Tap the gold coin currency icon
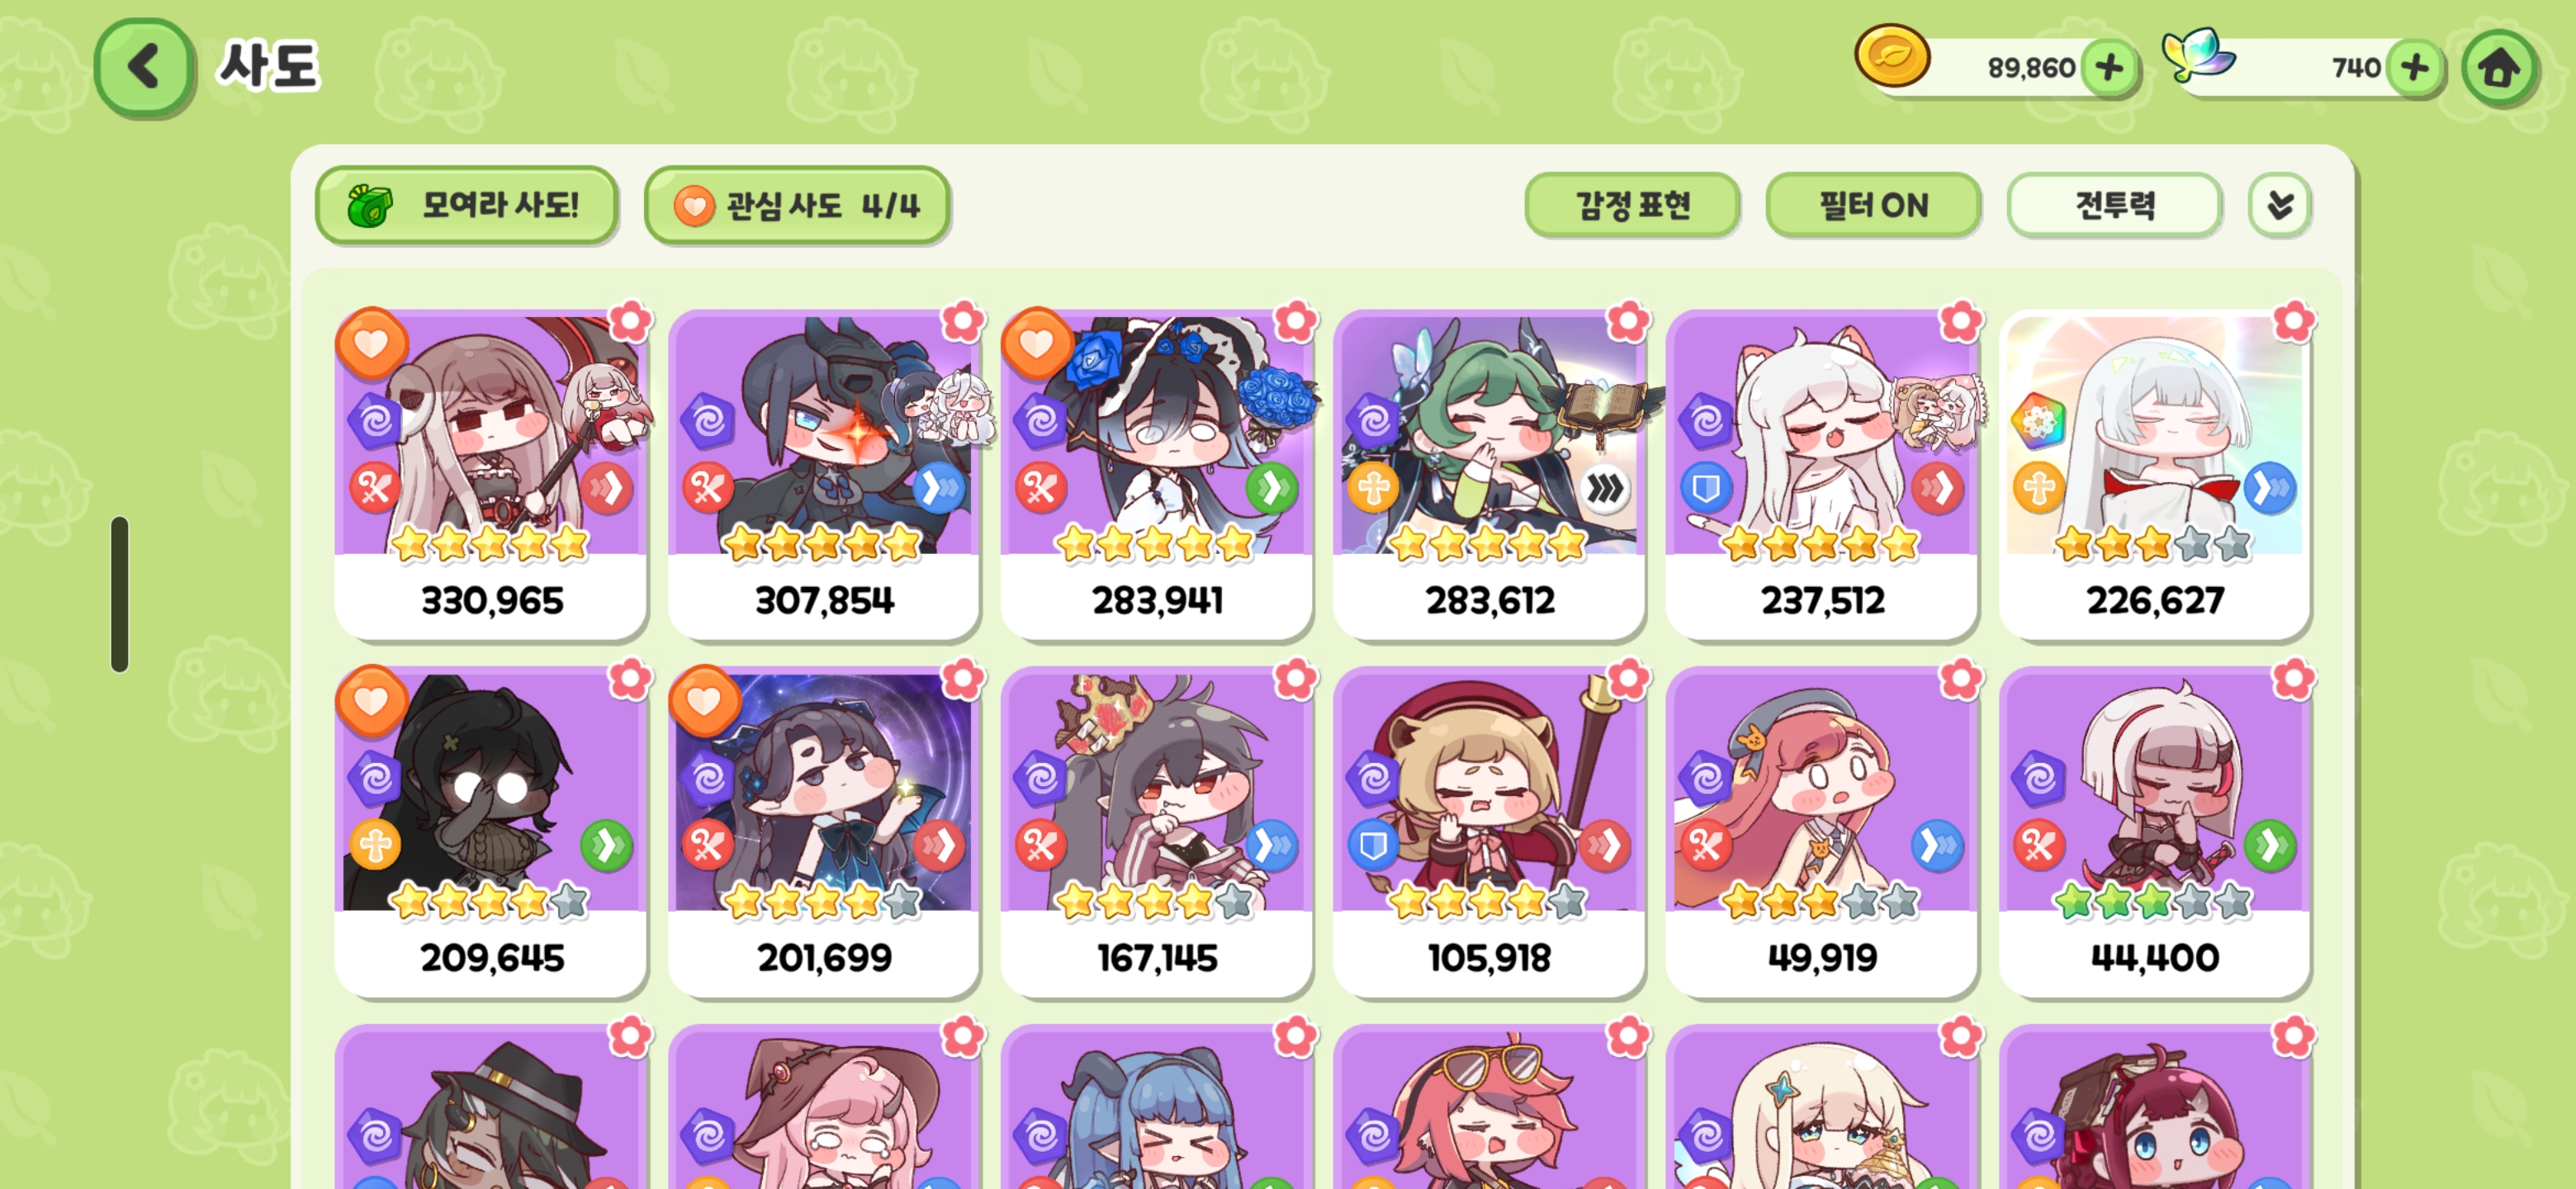Image resolution: width=2576 pixels, height=1189 pixels. [1892, 56]
